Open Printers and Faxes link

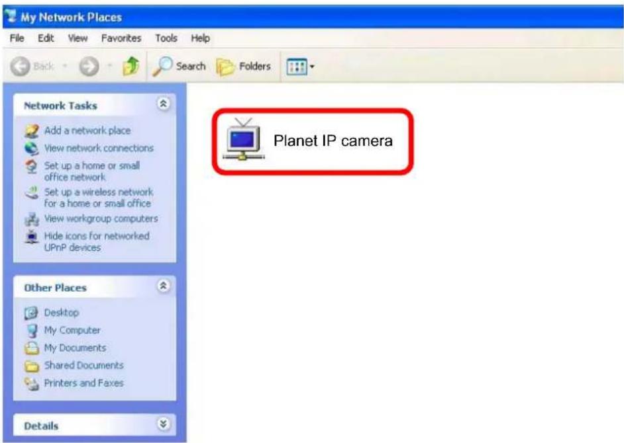pyautogui.click(x=84, y=383)
